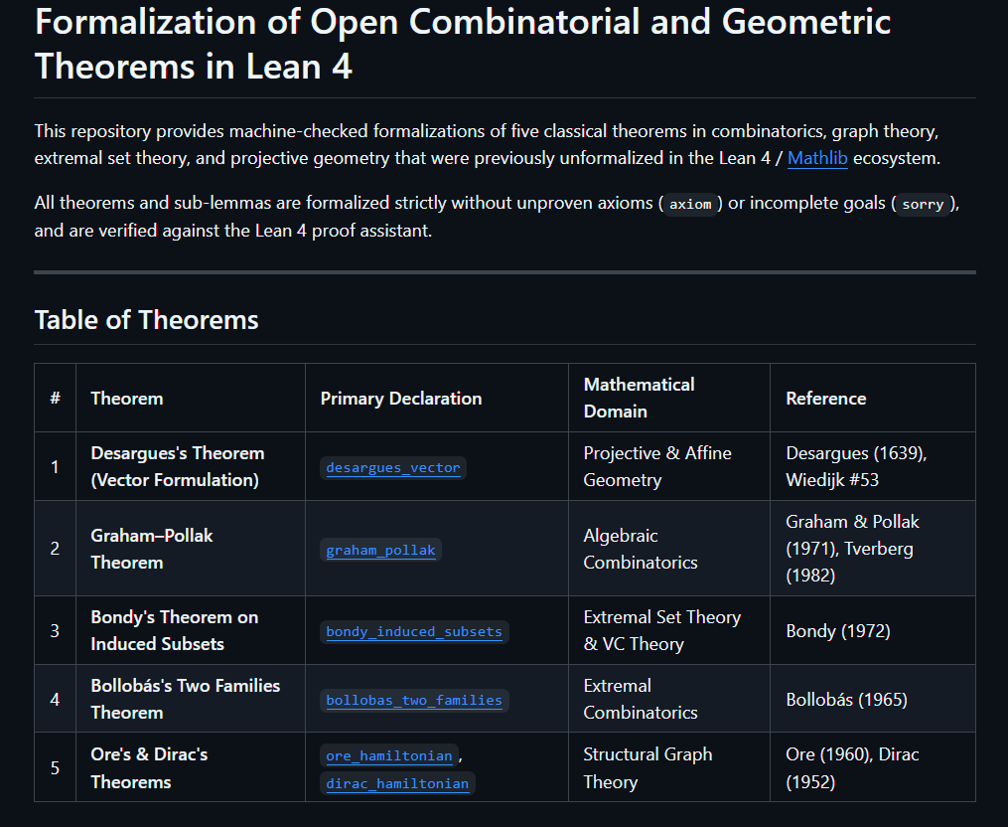Click the 'Graham–Pollak Theorem' cell
This screenshot has height=827, width=1008.
pos(191,549)
